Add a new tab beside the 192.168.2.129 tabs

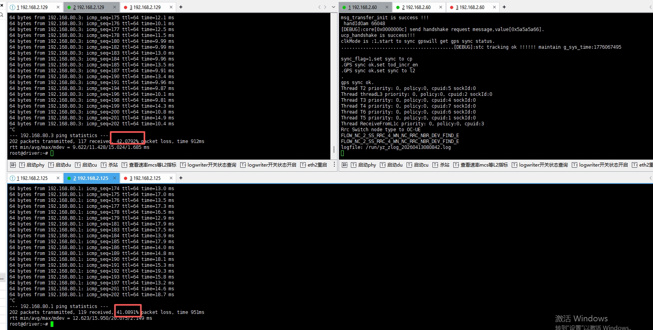click(181, 7)
